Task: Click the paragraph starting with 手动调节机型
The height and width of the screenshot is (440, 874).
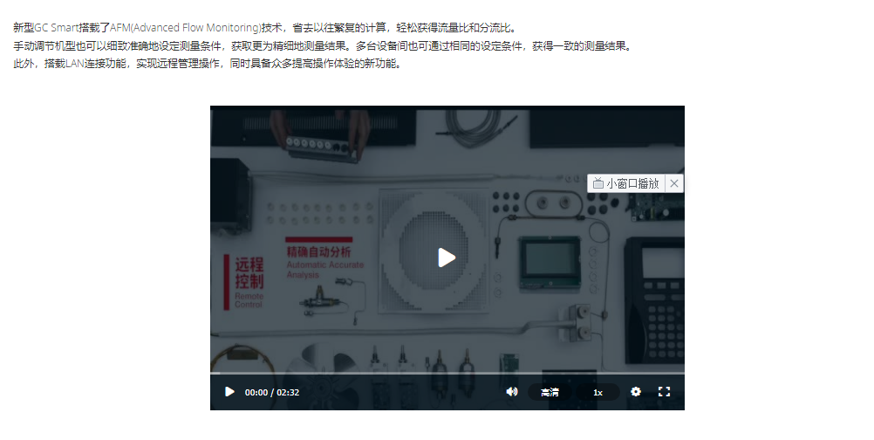Action: [x=324, y=45]
